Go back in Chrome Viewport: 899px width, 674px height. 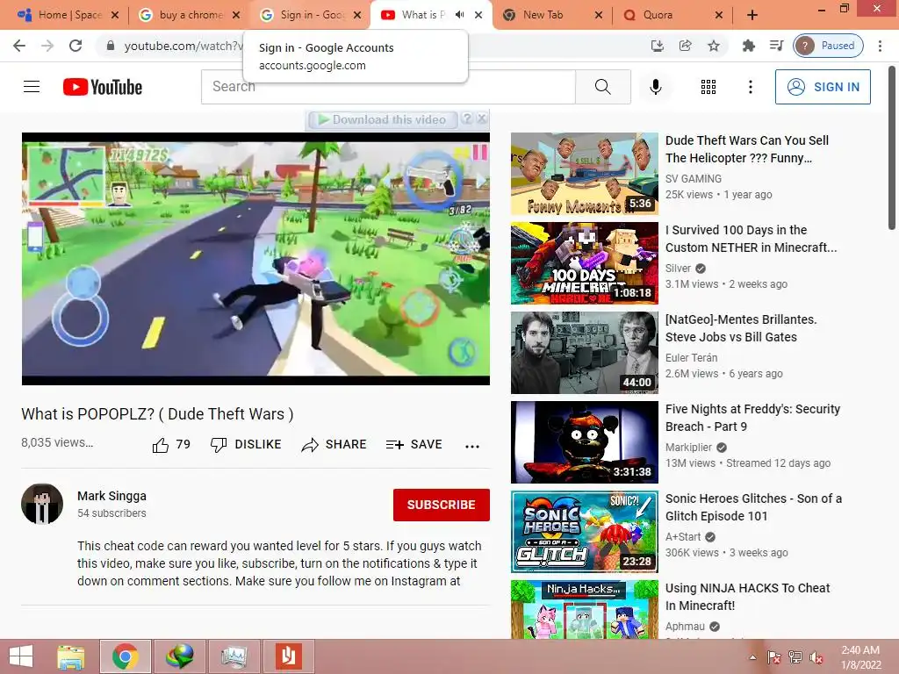(x=19, y=46)
